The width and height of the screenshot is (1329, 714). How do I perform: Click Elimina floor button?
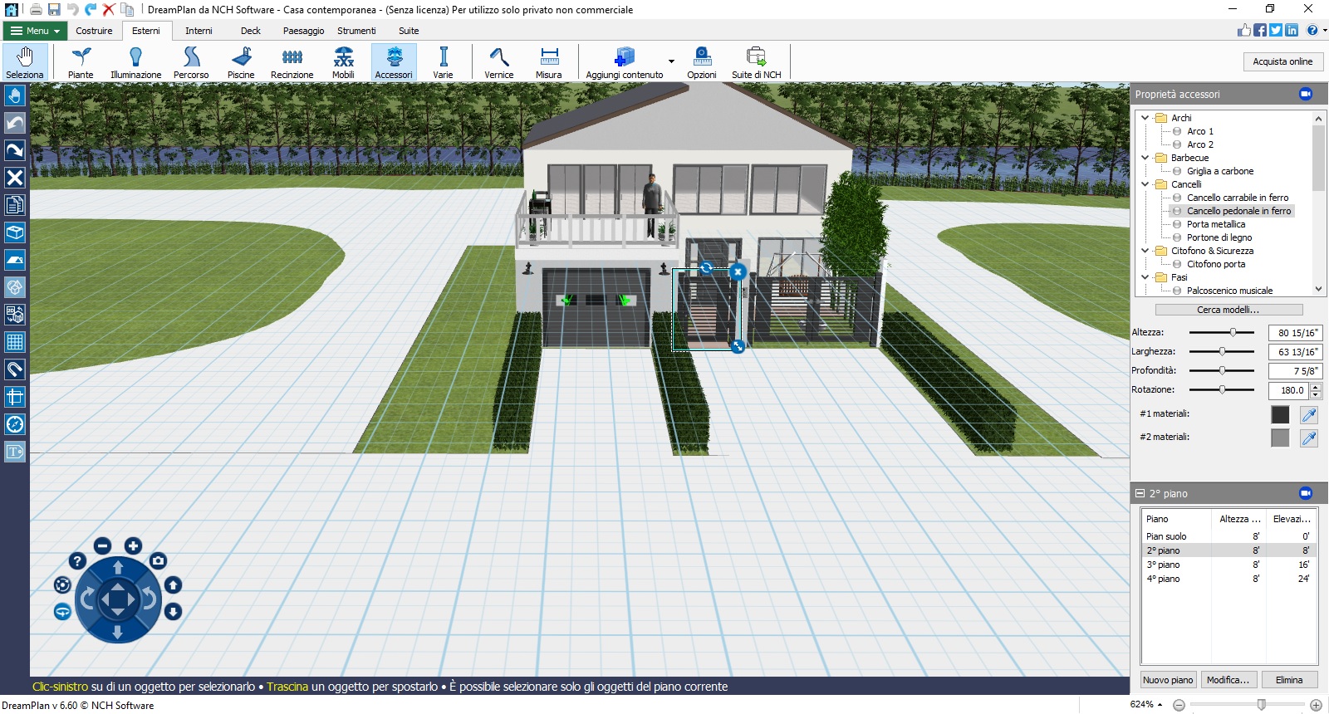1289,680
